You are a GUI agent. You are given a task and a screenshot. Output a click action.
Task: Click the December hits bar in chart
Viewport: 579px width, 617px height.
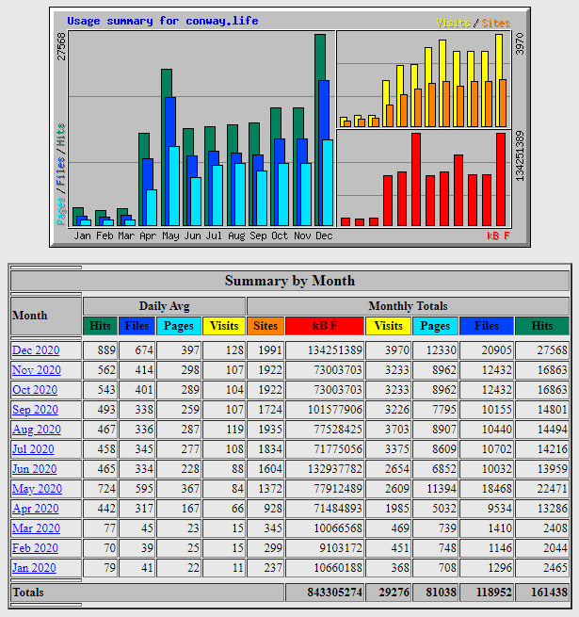[x=320, y=57]
